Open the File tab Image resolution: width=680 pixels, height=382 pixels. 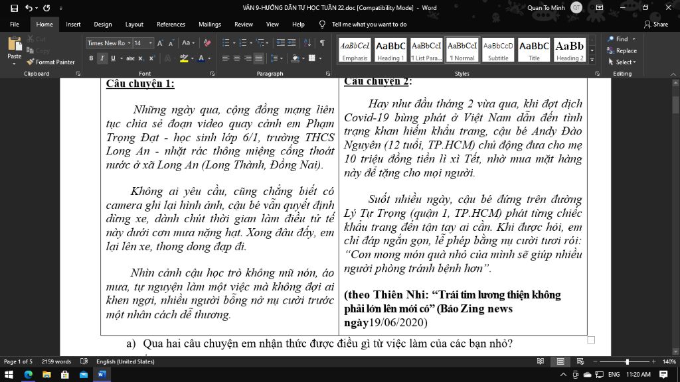[x=15, y=25]
